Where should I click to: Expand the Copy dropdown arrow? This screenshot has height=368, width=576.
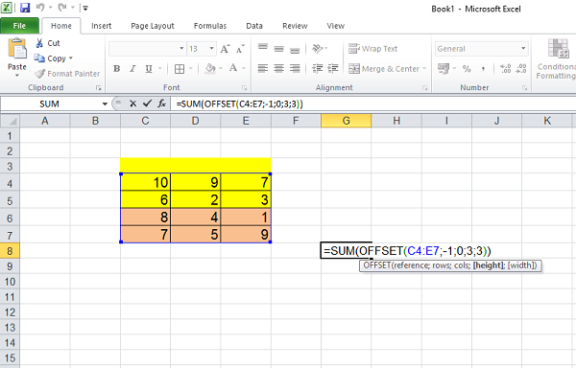click(71, 58)
